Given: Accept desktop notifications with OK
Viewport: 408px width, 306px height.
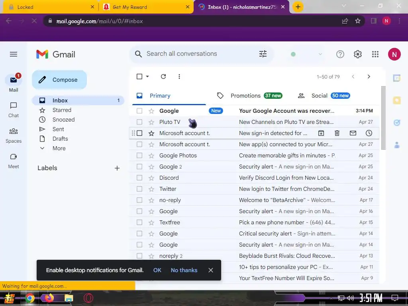Looking at the screenshot, I should pyautogui.click(x=157, y=271).
